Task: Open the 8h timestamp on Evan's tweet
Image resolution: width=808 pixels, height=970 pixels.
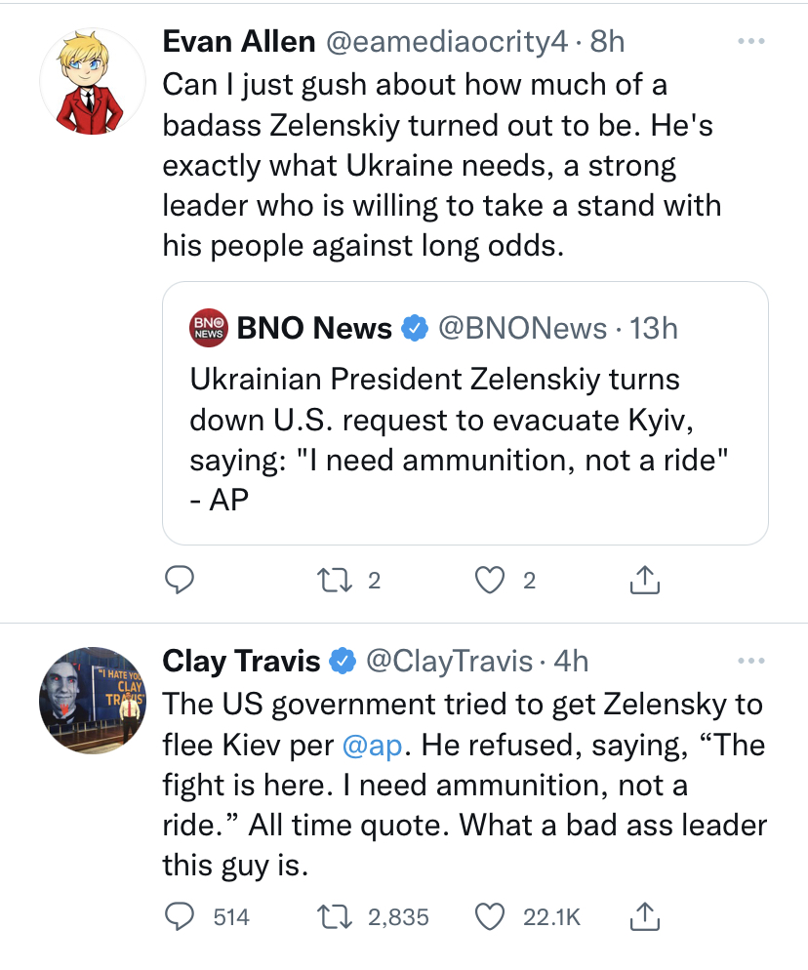Action: tap(607, 41)
